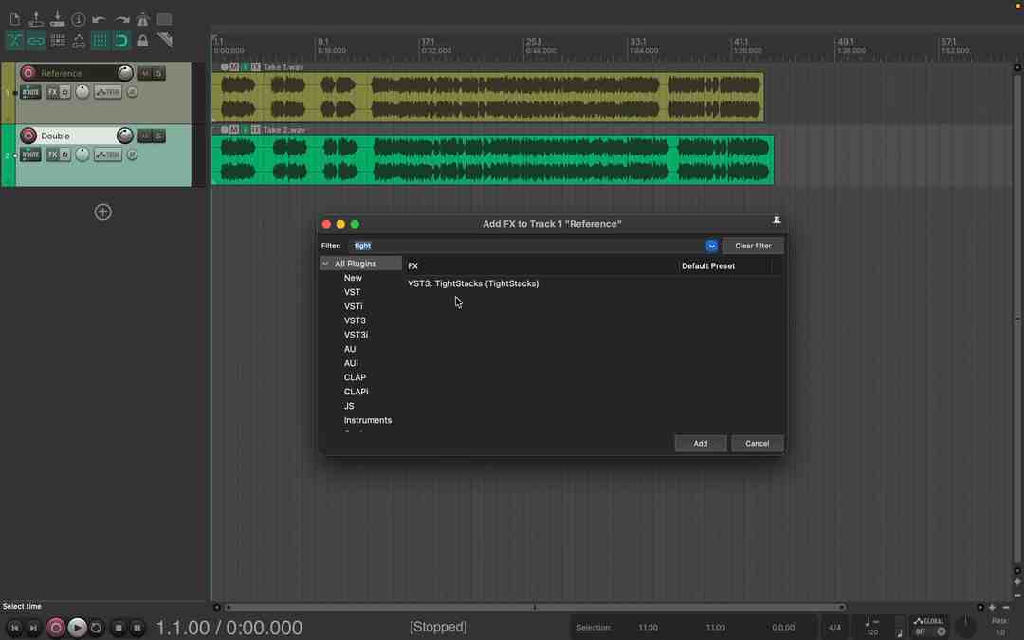Click the transport Pause button
The width and height of the screenshot is (1024, 640).
(x=137, y=628)
